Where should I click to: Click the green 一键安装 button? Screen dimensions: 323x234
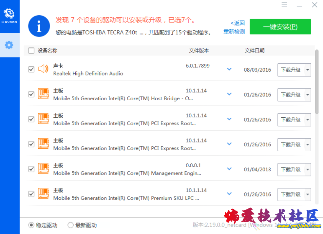280,27
